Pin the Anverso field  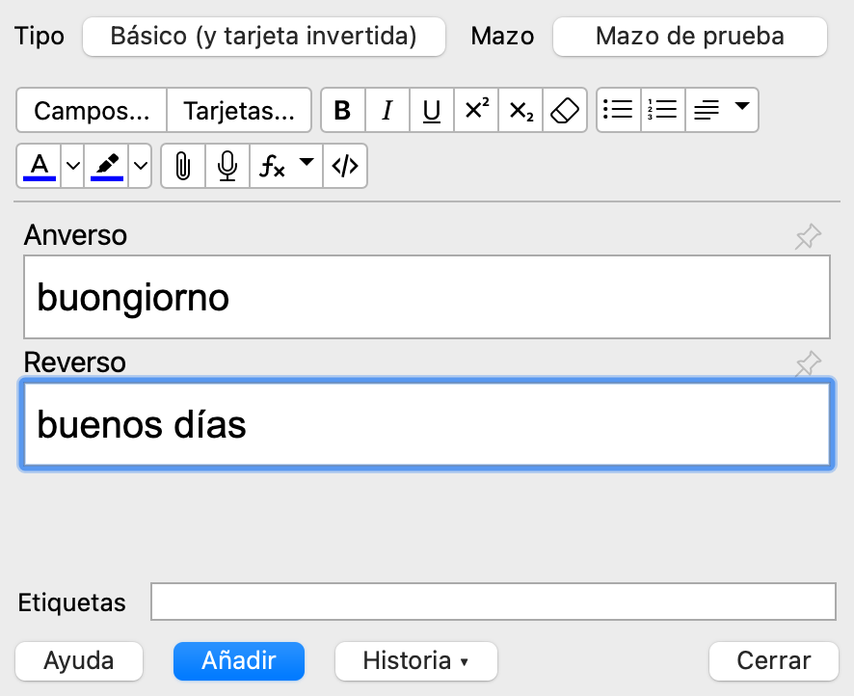tap(808, 236)
